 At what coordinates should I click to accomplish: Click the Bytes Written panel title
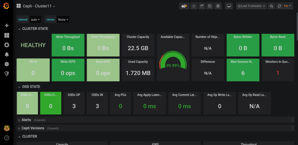(243, 37)
